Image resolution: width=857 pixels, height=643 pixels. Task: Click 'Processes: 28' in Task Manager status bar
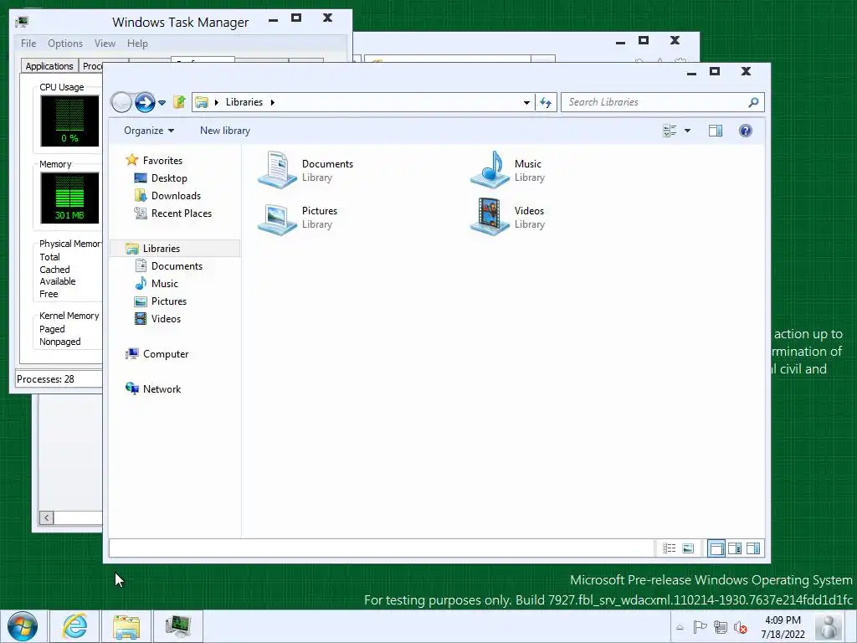(x=45, y=379)
